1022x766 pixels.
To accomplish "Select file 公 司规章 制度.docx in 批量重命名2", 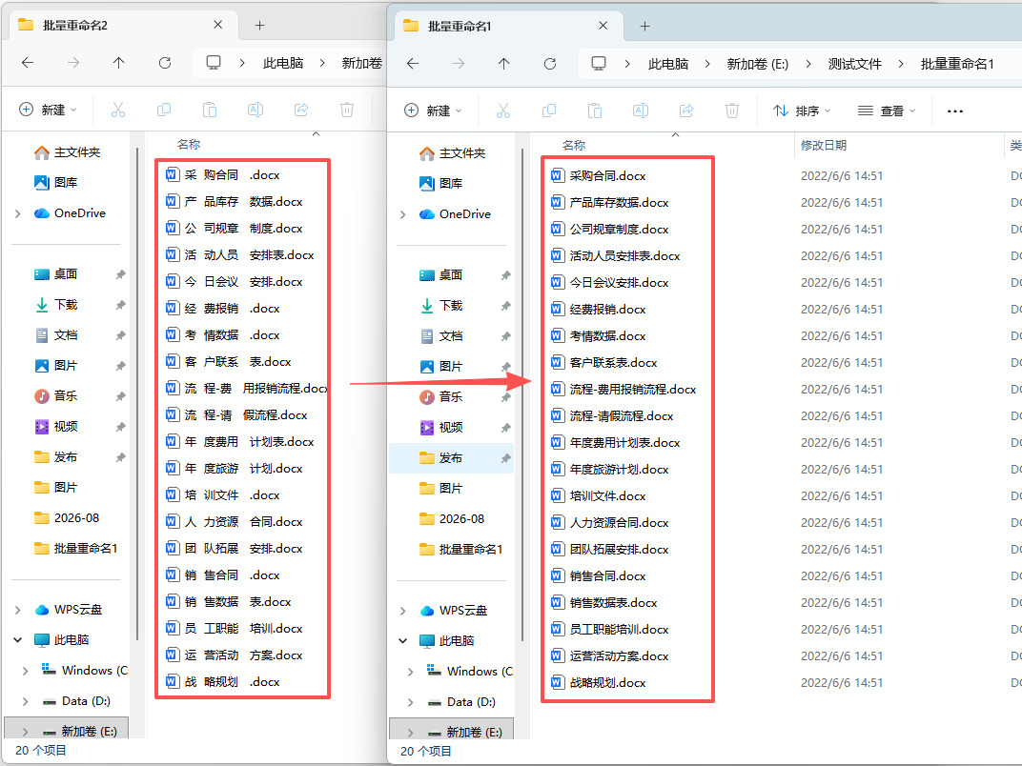I will tap(234, 229).
